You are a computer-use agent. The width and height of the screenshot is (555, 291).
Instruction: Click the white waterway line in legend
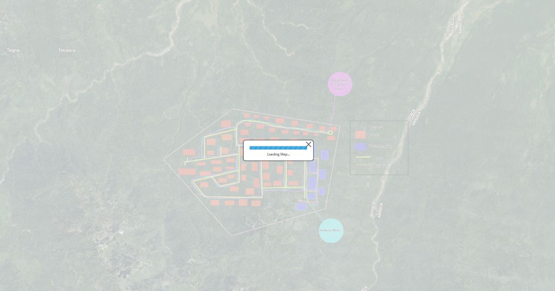tap(363, 165)
